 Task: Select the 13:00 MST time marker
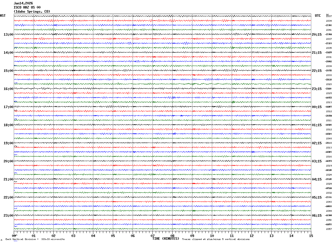click(x=8, y=35)
